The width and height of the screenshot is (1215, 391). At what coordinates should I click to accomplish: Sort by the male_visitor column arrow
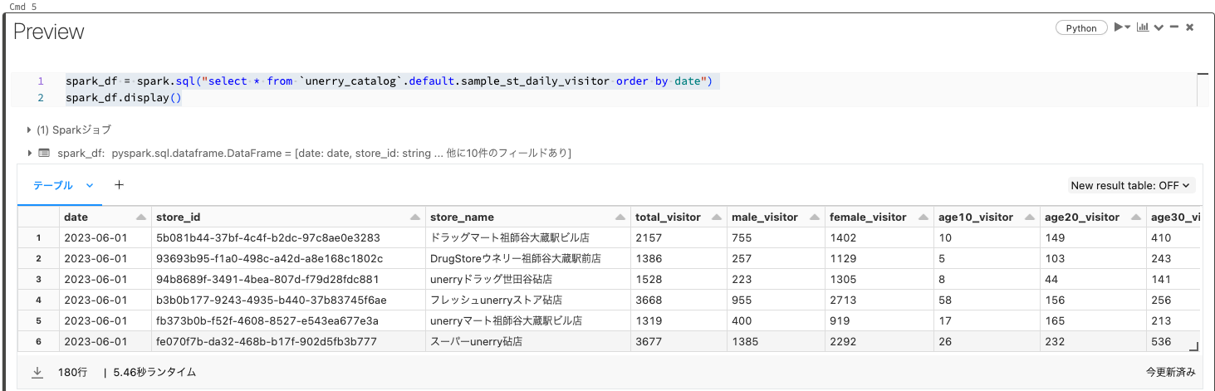tap(813, 217)
